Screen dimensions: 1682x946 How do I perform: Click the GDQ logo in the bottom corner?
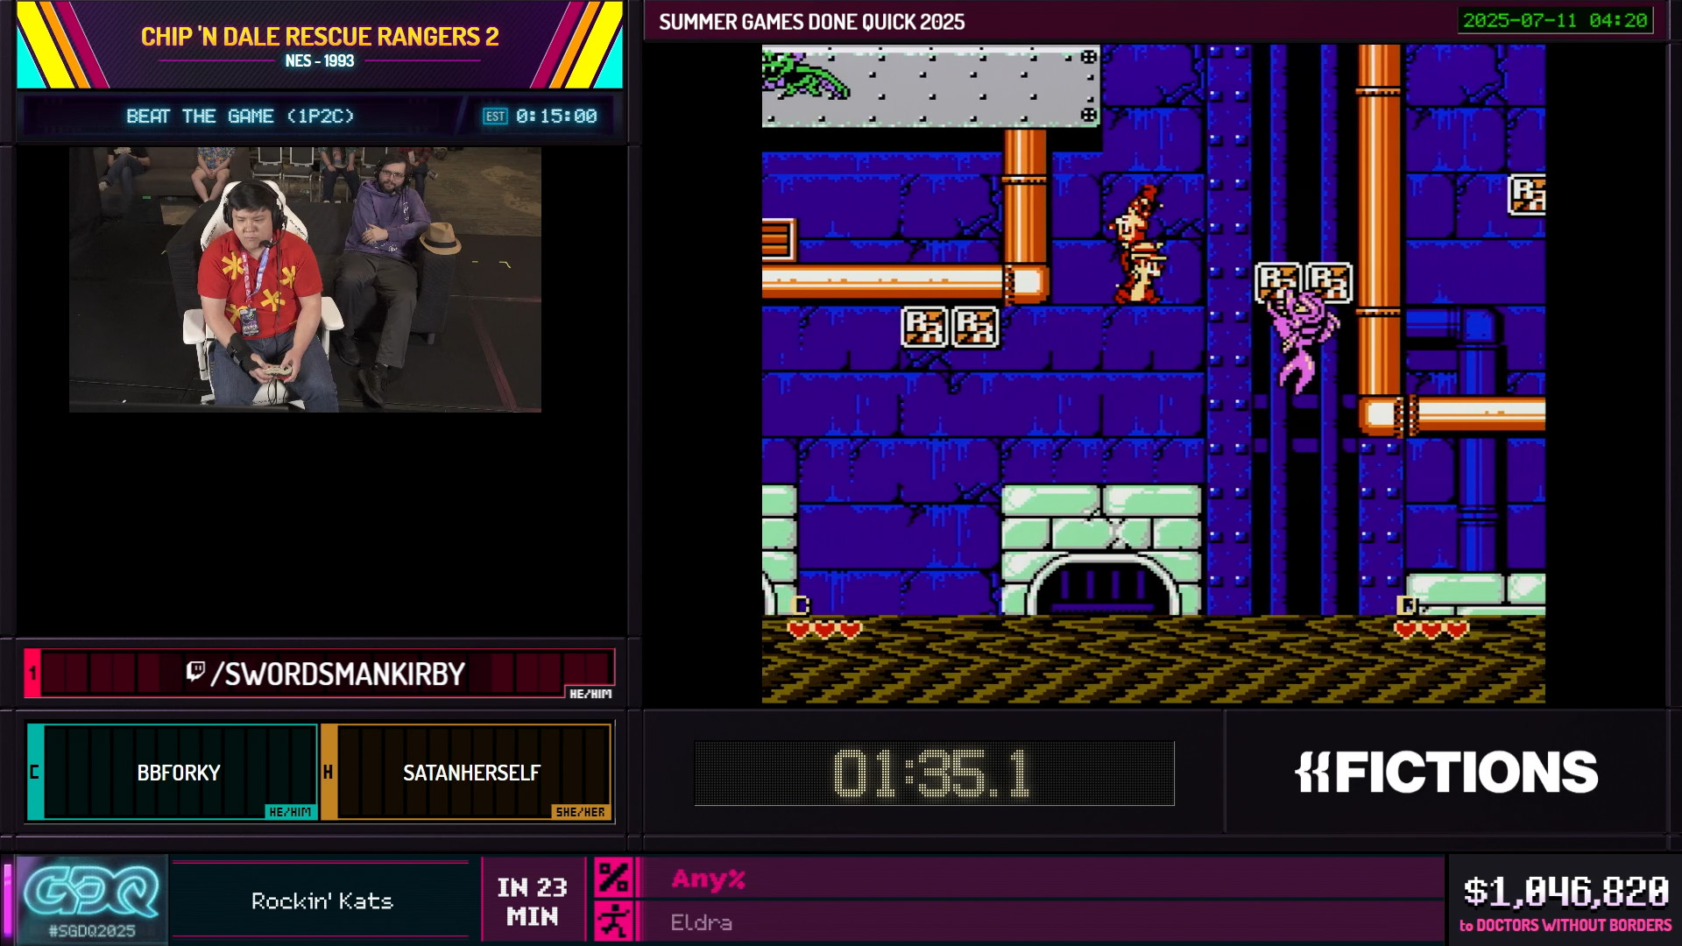pyautogui.click(x=91, y=893)
